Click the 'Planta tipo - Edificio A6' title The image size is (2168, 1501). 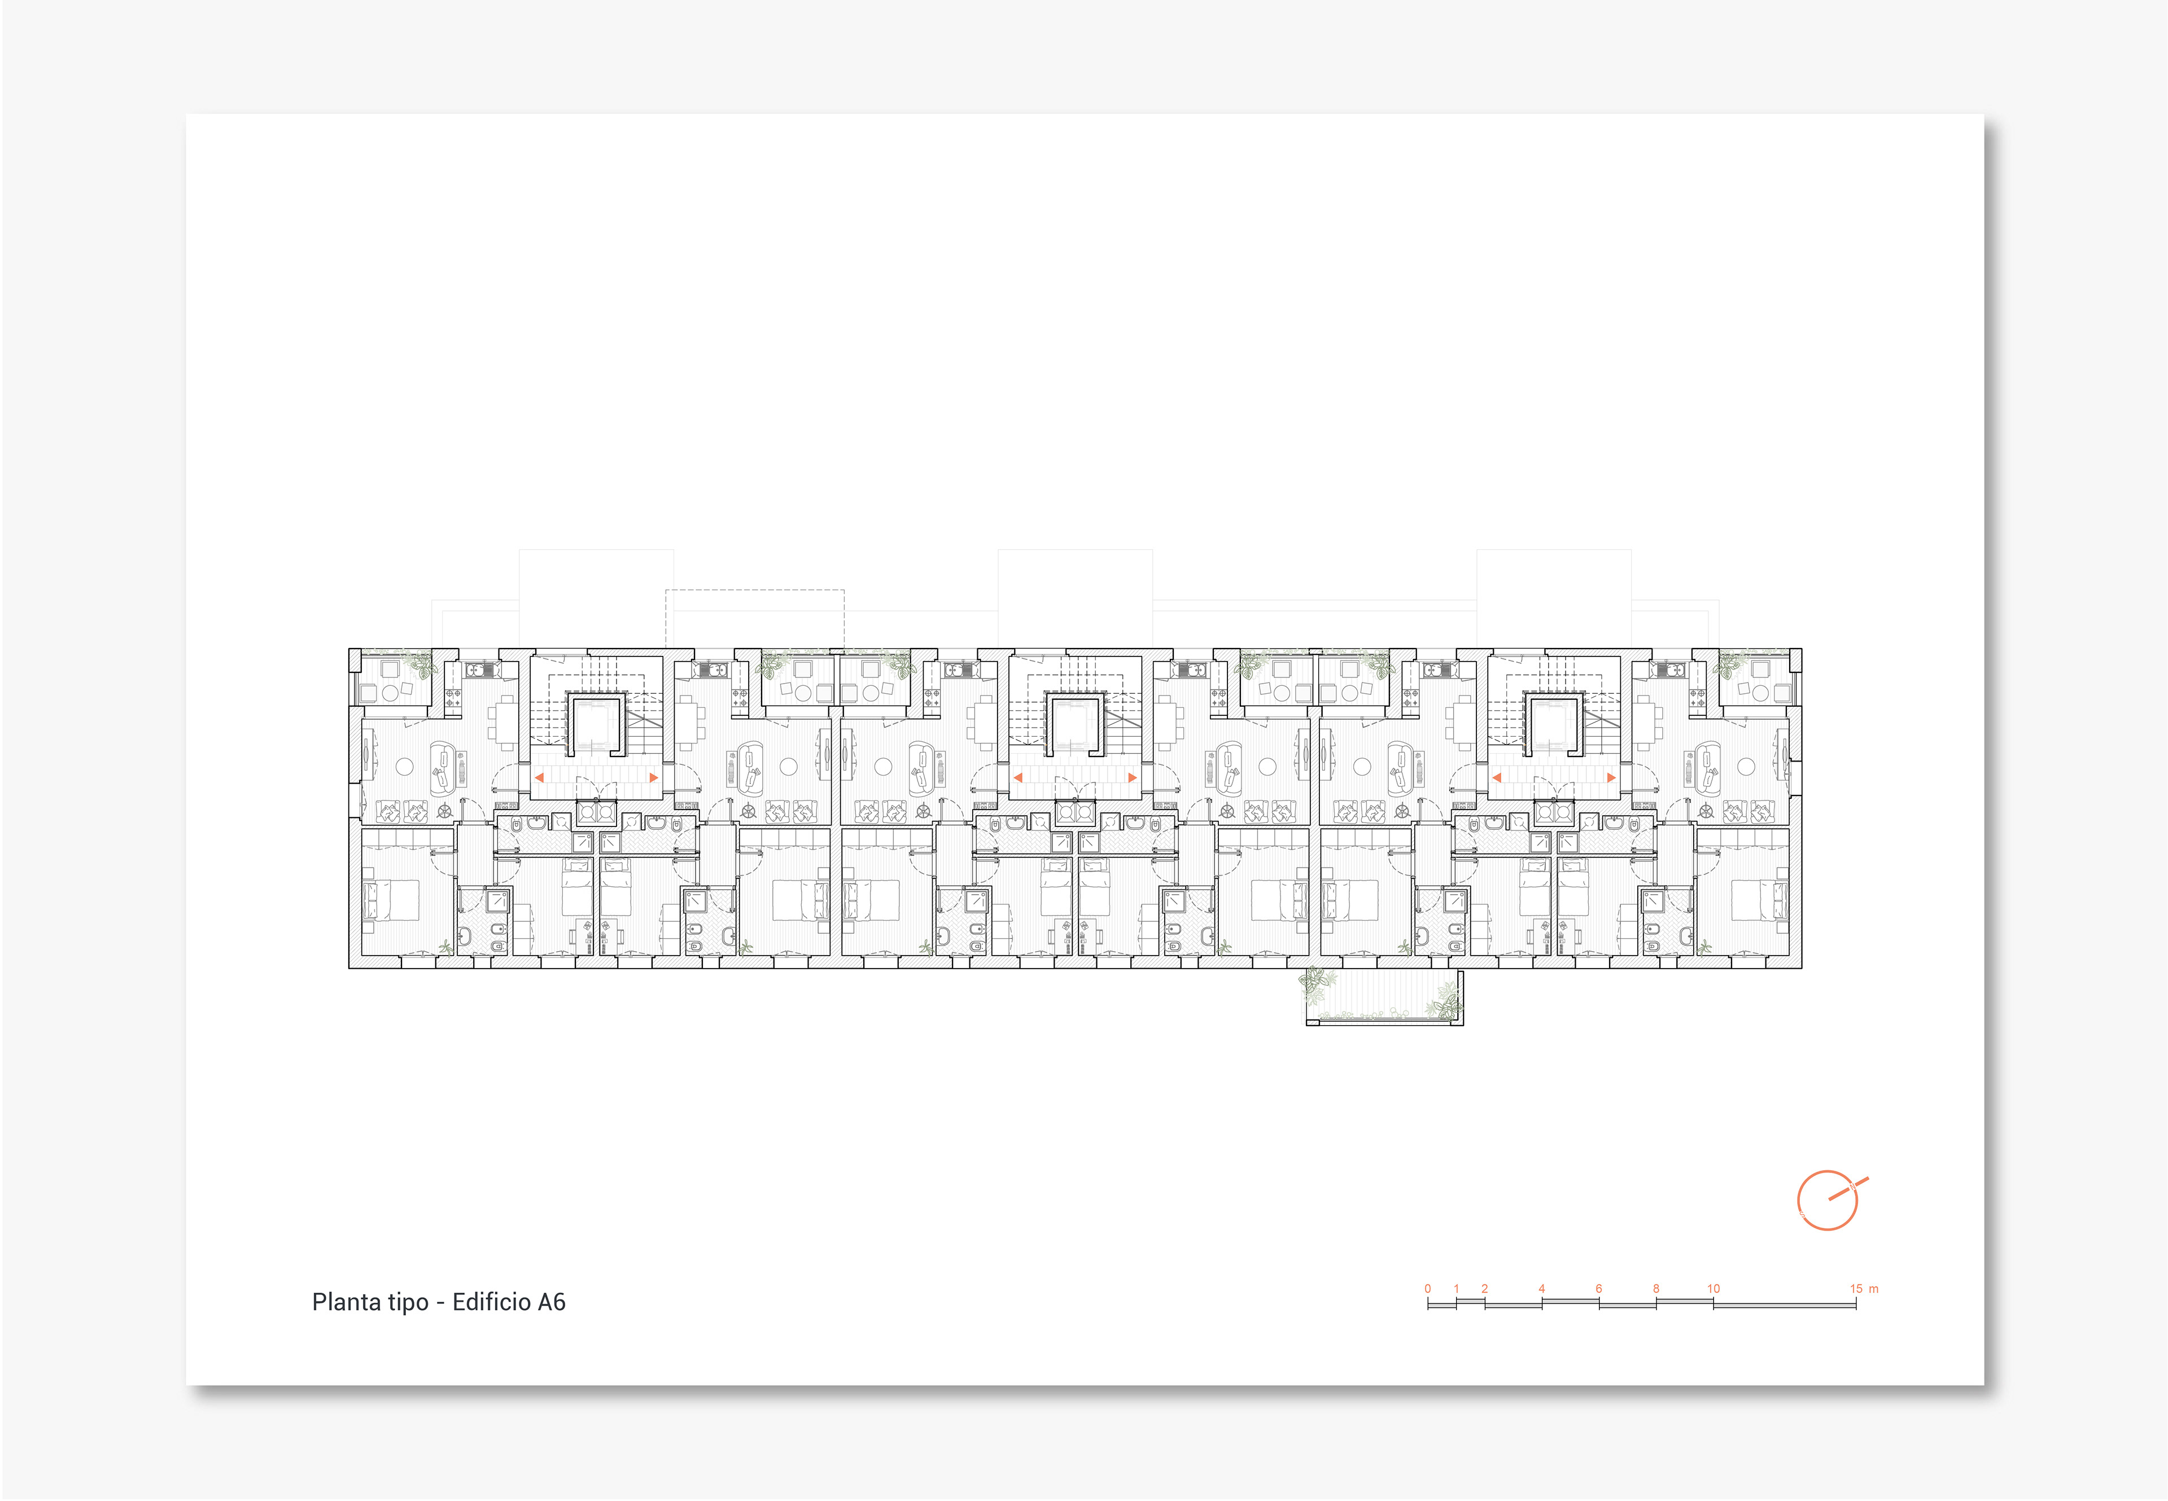tap(438, 1302)
